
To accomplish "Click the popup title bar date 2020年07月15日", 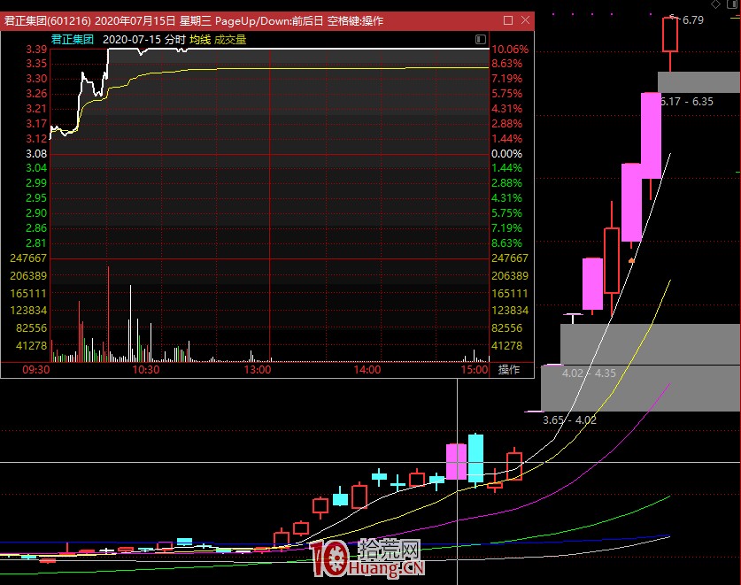I will (x=135, y=20).
